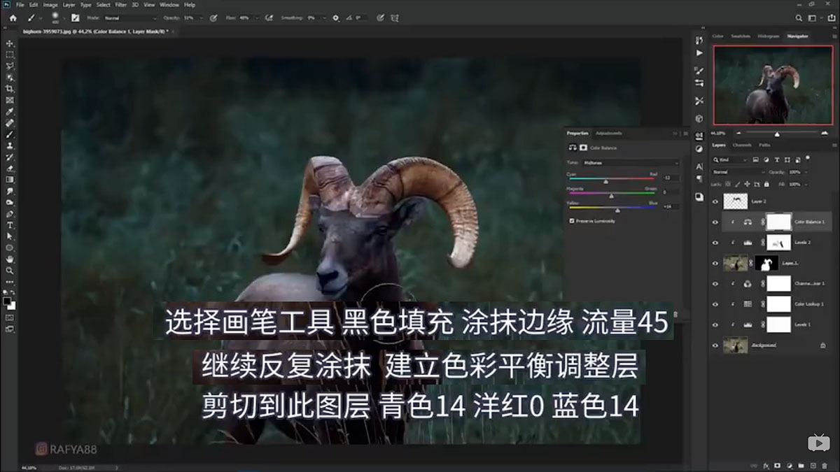
Task: Hide the Layer 2 visibility eye
Action: pos(715,201)
